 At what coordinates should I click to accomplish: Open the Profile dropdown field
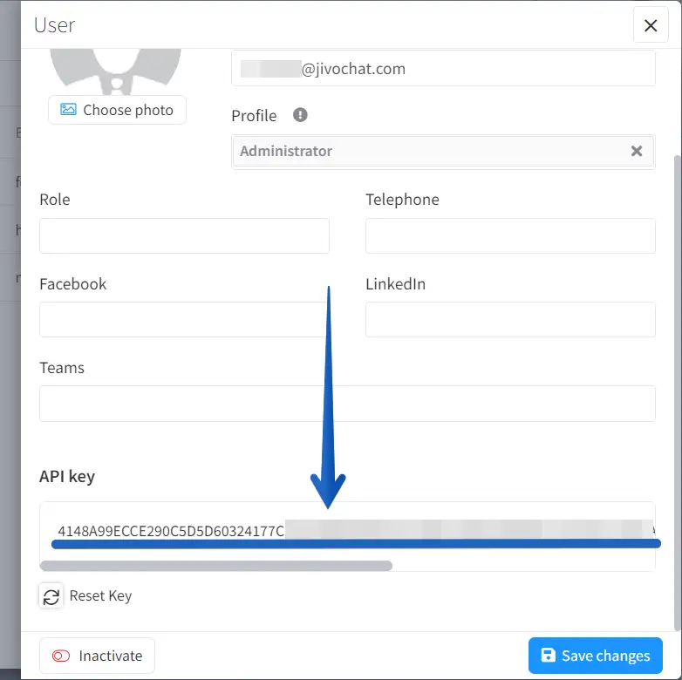432,151
